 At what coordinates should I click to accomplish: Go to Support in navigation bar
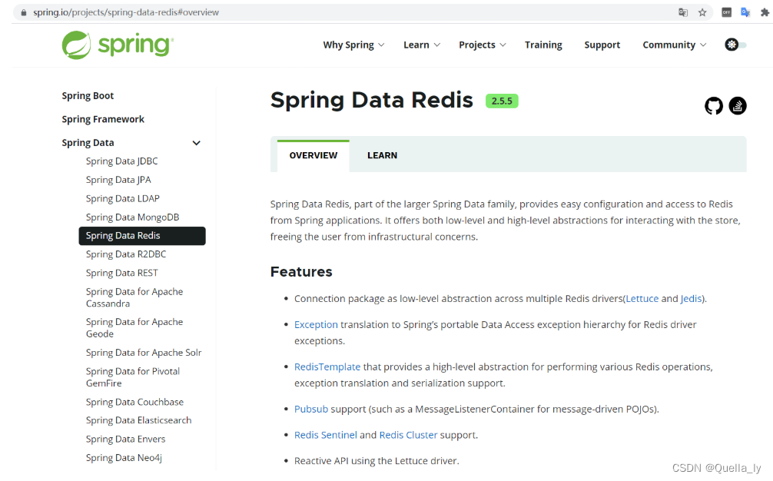click(x=602, y=45)
